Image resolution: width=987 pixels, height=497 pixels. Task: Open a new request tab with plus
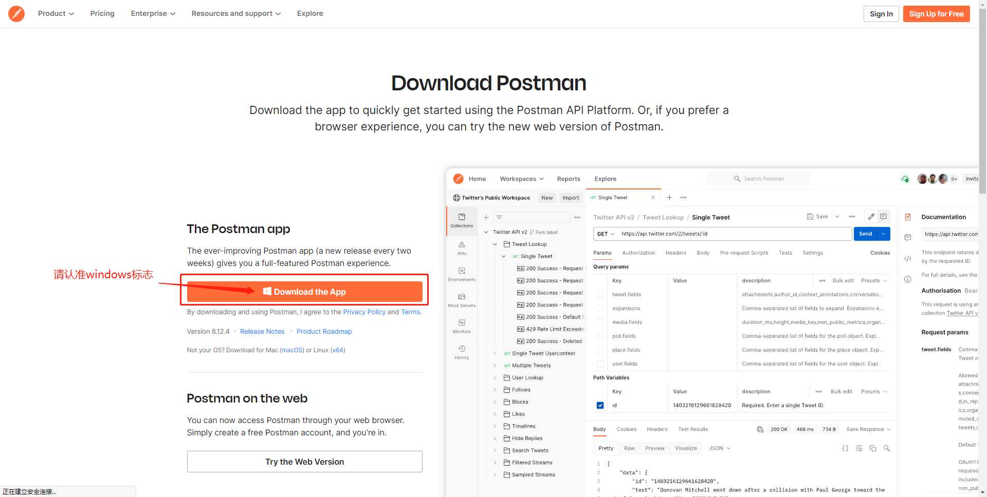click(x=669, y=198)
